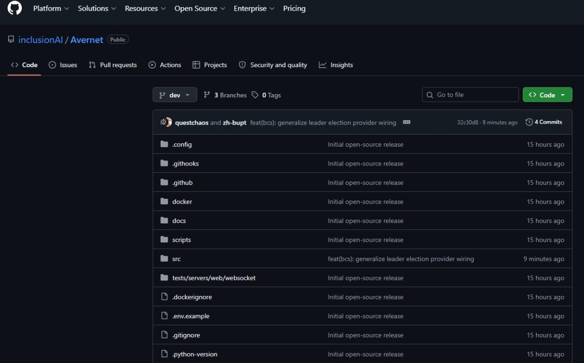Expand the green Code dropdown button

[x=547, y=95]
